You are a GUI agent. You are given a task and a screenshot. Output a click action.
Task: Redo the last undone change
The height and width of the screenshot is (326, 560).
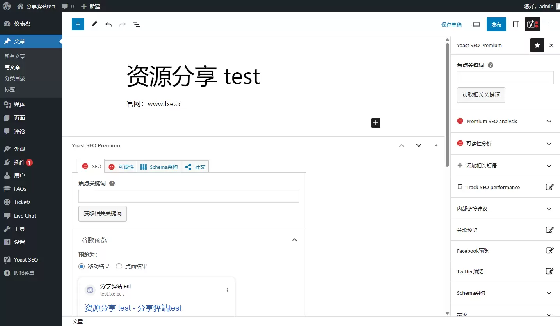(123, 24)
